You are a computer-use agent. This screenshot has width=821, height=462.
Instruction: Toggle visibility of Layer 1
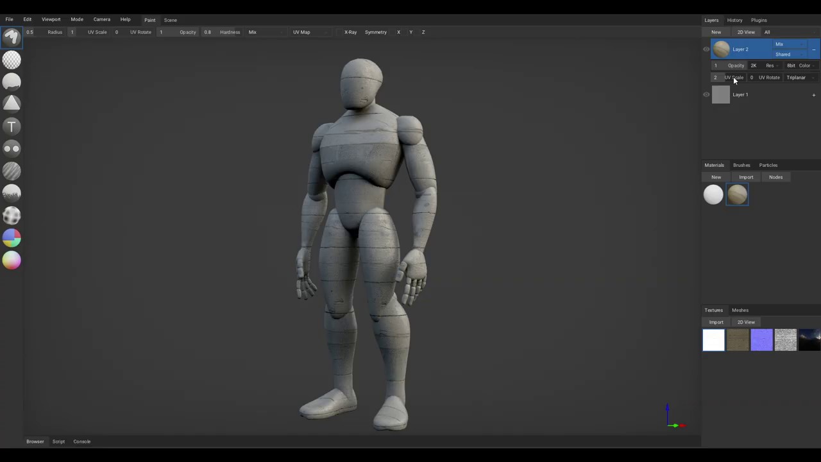tap(706, 95)
